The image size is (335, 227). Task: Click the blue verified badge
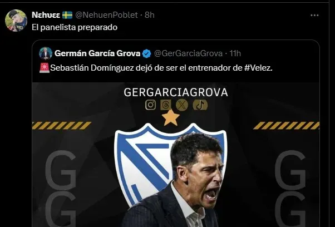pos(147,53)
